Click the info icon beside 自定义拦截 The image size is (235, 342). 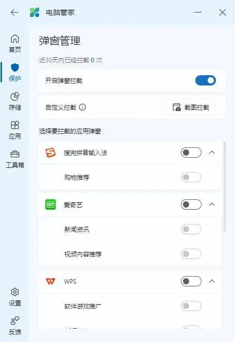(82, 107)
